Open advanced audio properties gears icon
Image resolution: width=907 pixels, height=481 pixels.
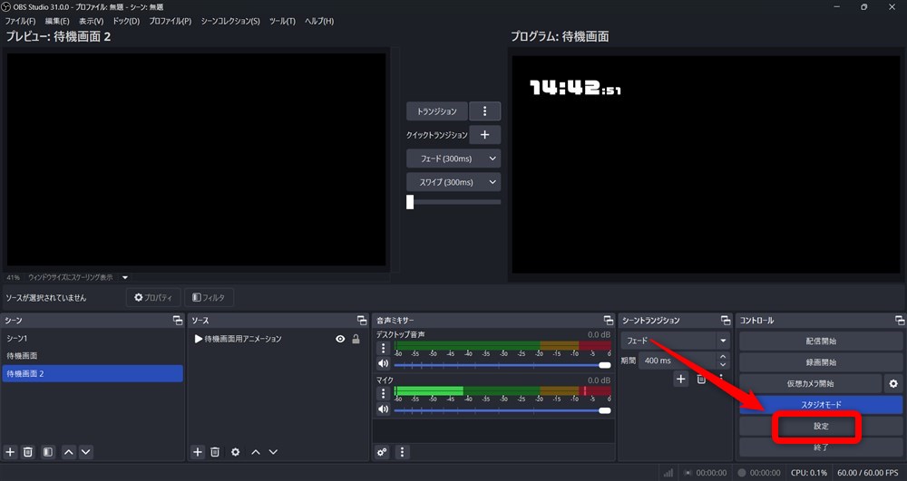(x=382, y=452)
